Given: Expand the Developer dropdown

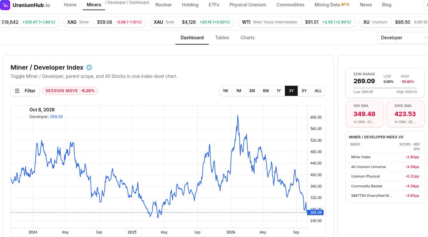Looking at the screenshot, I should 402,38.
